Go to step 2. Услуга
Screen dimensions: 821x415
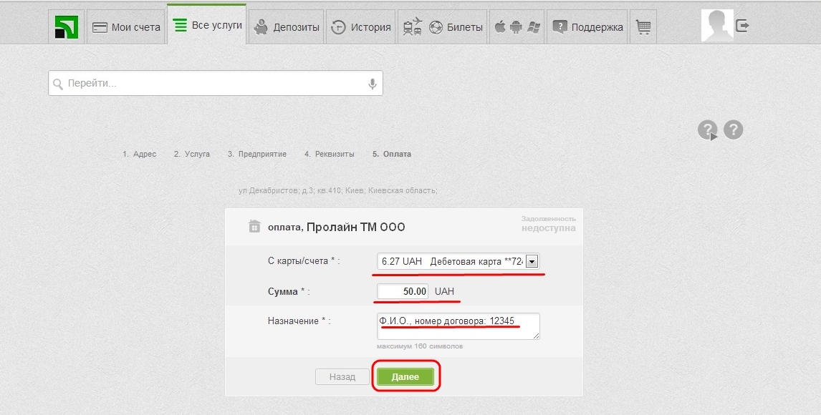(191, 154)
